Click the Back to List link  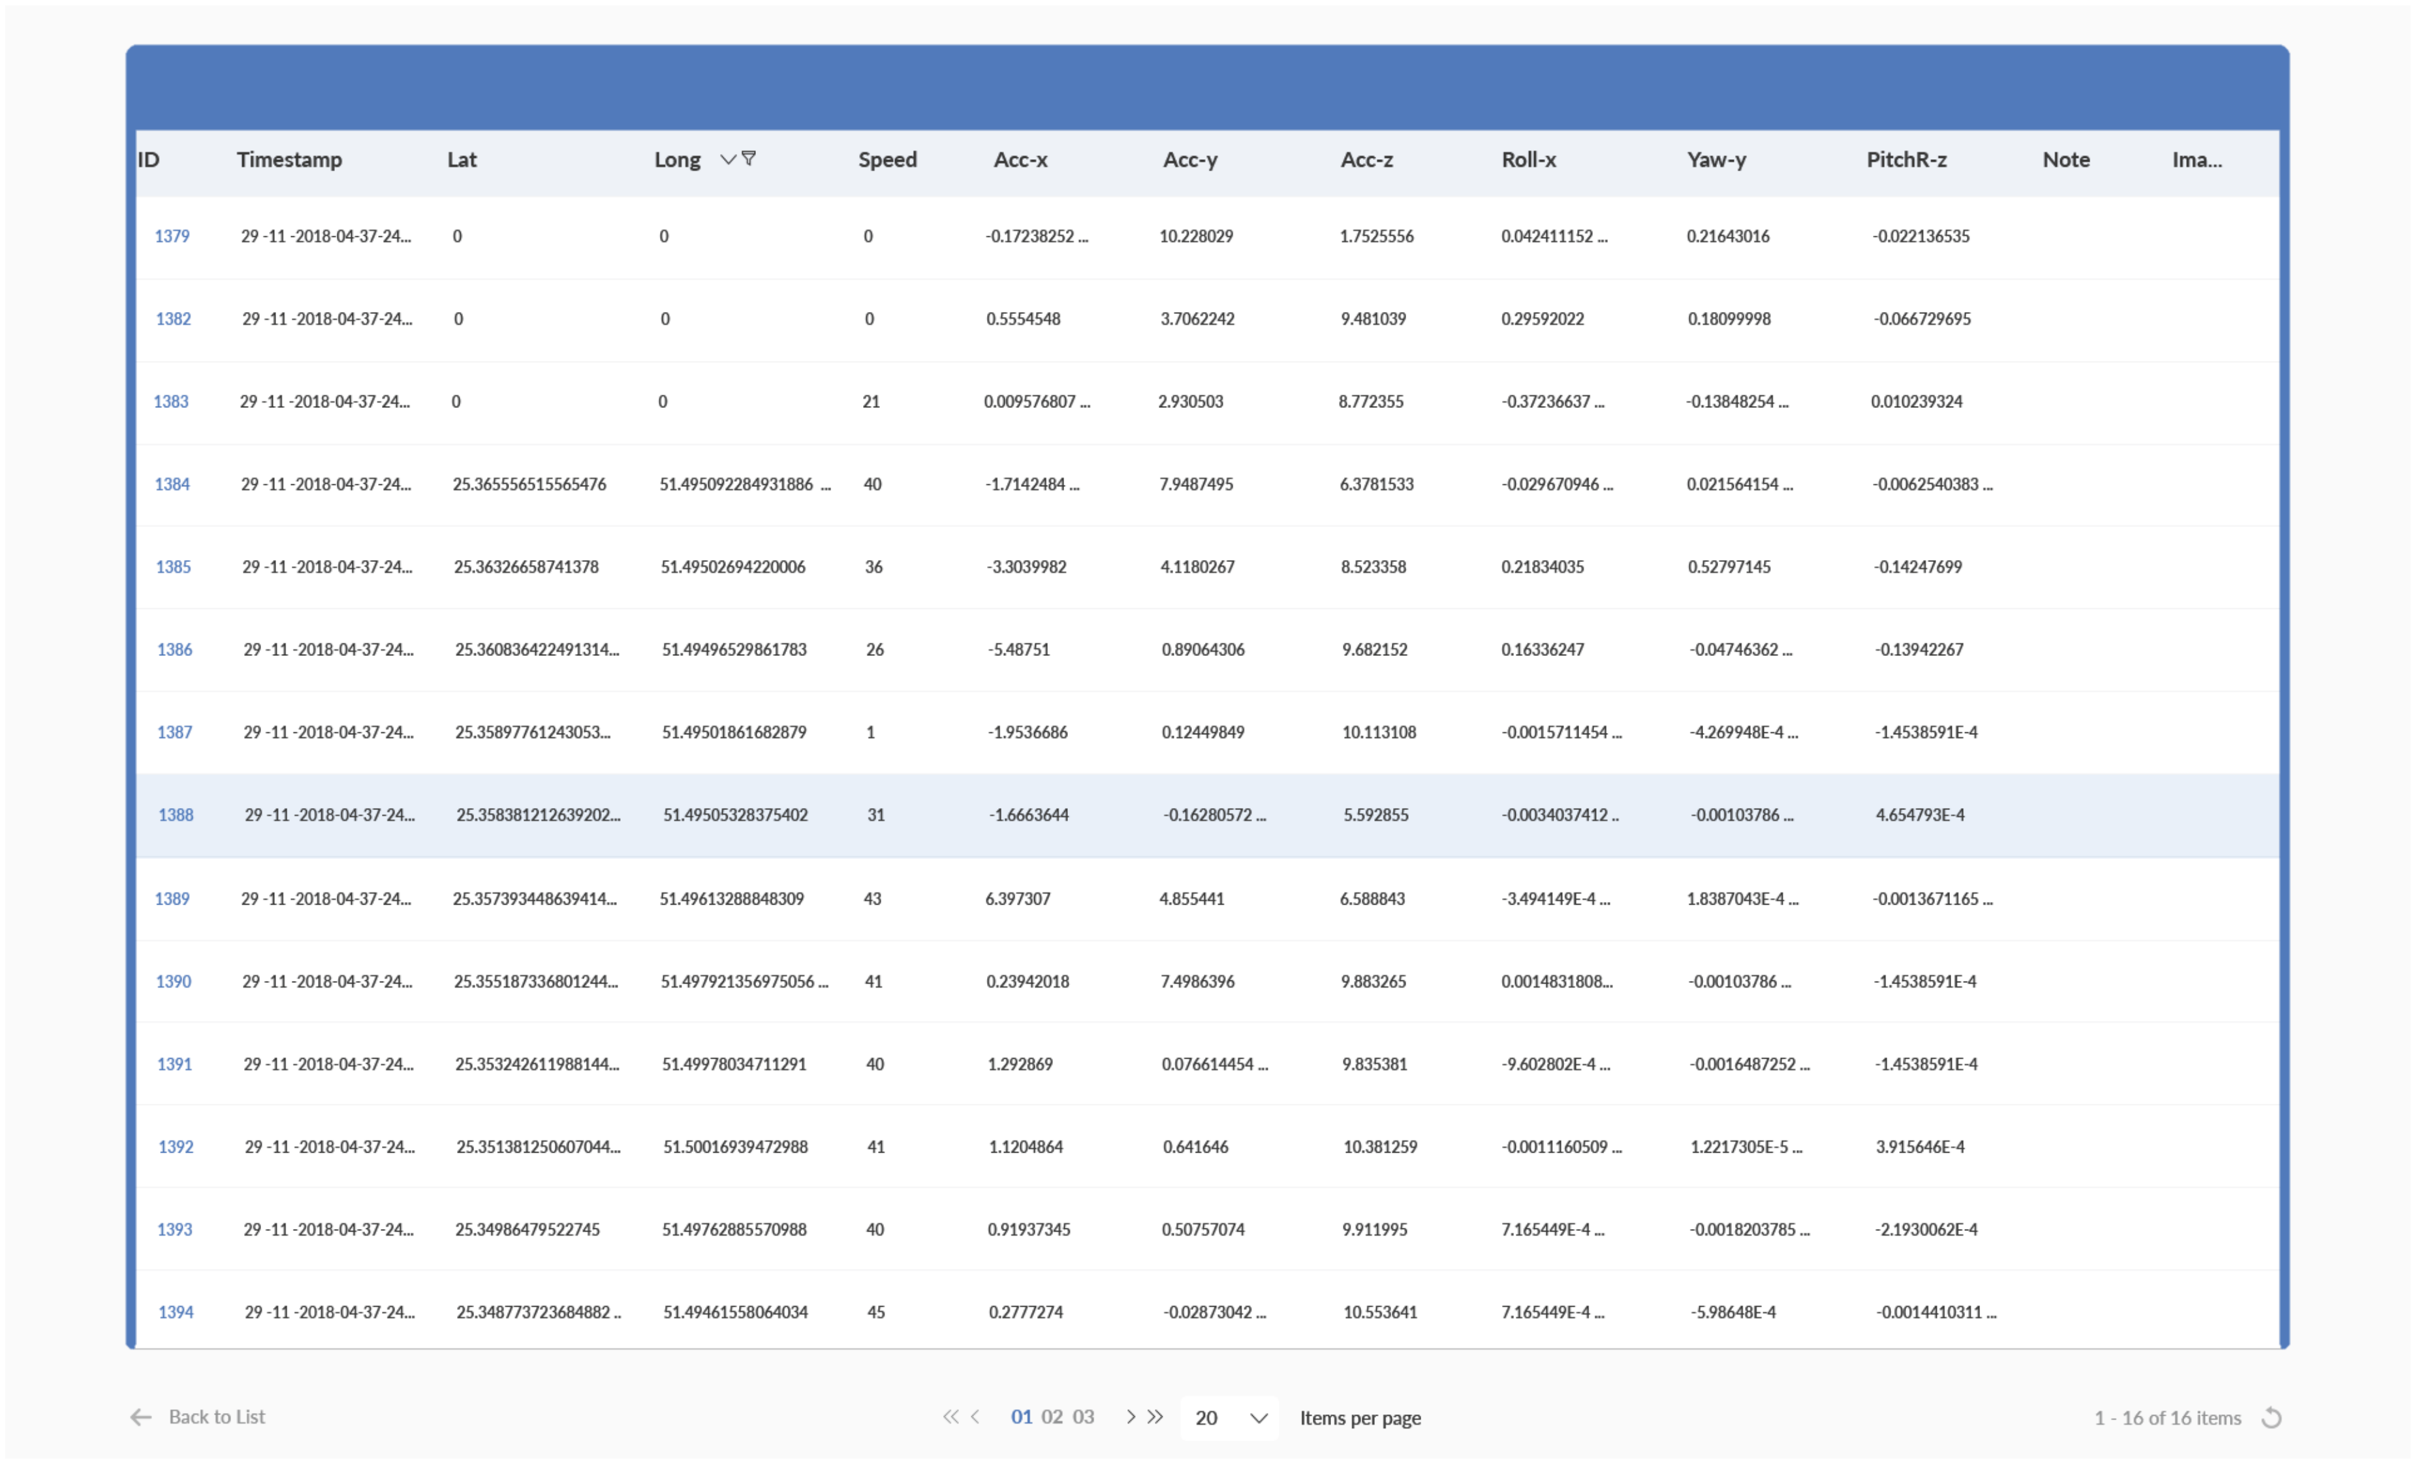pos(217,1417)
